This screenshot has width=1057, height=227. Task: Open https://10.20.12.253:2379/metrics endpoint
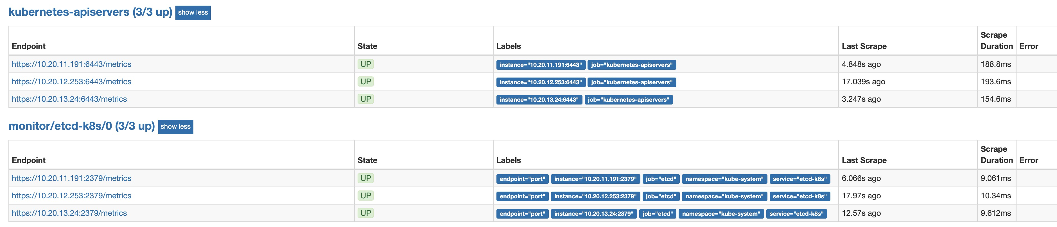tap(71, 196)
